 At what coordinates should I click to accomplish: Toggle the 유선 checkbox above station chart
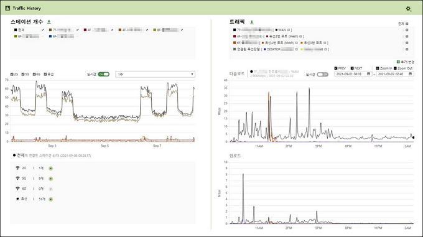(x=45, y=74)
